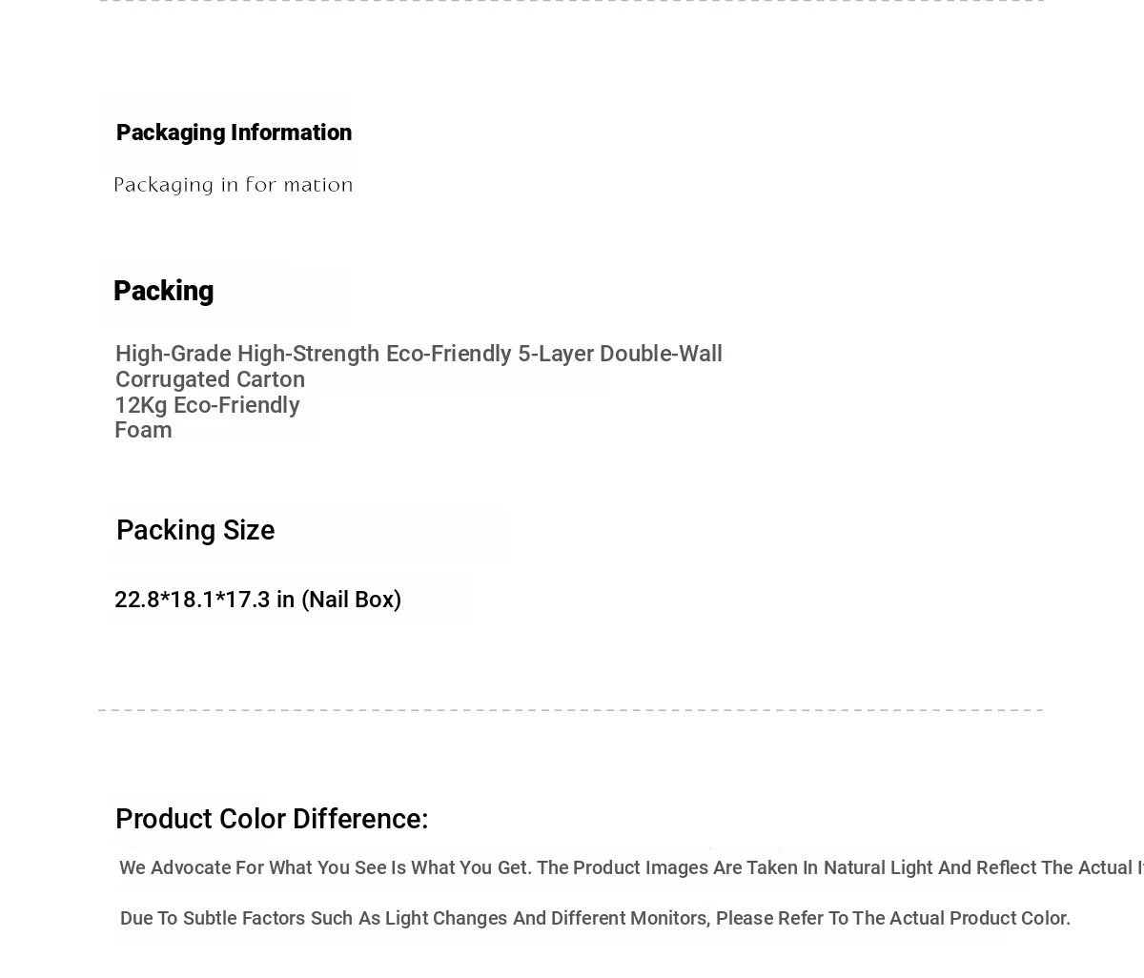
Task: Select the High-Grade High-Strength Eco-Friendly text line
Action: click(x=419, y=354)
